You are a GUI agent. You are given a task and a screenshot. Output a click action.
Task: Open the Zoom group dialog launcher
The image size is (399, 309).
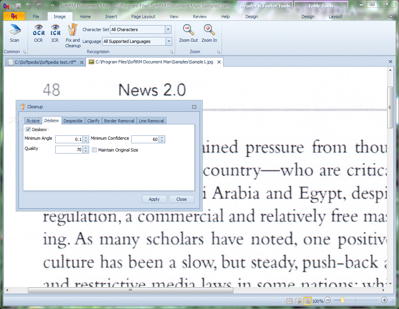[x=218, y=52]
